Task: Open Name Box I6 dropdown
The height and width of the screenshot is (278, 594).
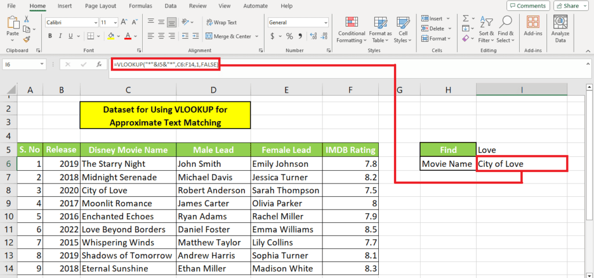Action: pos(42,65)
